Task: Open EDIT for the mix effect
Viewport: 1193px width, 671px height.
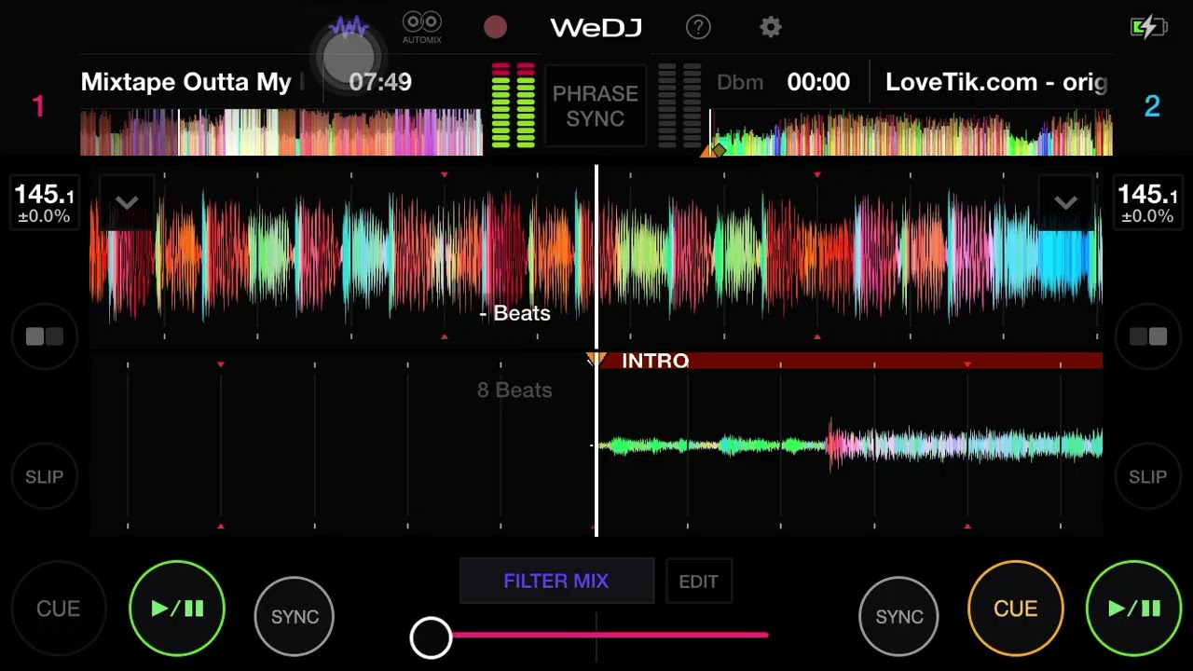Action: [x=698, y=582]
